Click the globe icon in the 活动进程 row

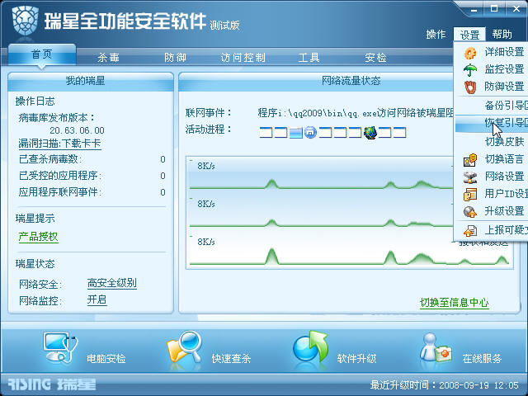(370, 132)
